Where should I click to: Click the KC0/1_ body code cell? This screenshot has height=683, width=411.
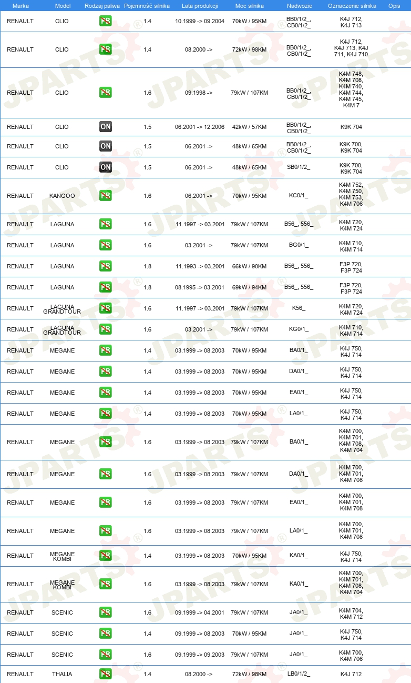point(299,196)
